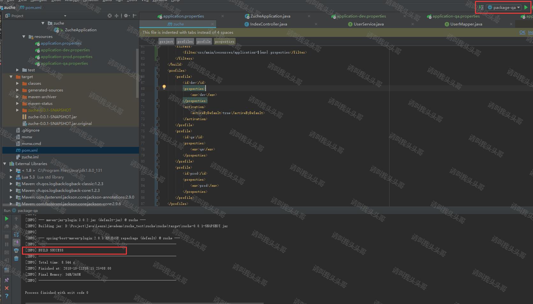Screen dimensions: 533x304
Task: Switch to application.properties editor tab
Action: [x=183, y=16]
